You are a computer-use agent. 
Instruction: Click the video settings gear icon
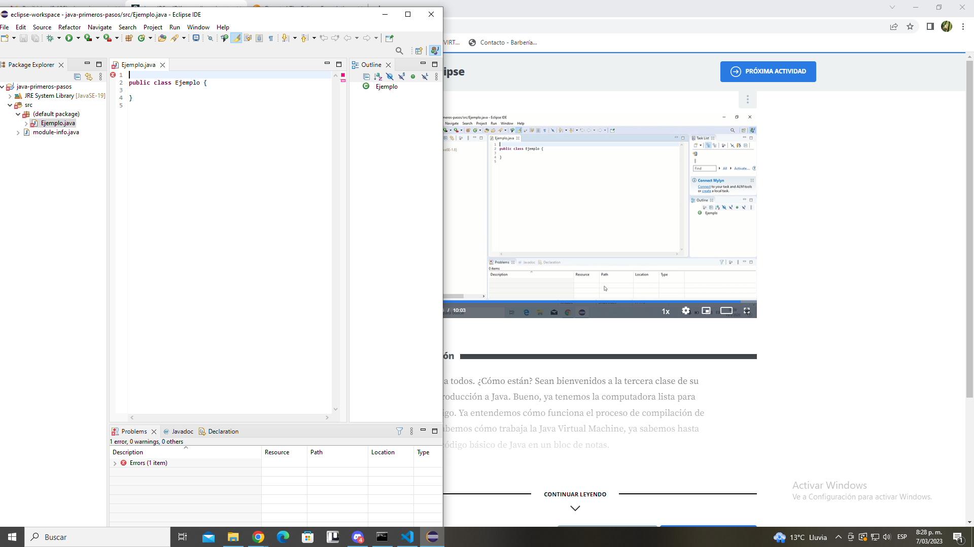click(x=686, y=310)
